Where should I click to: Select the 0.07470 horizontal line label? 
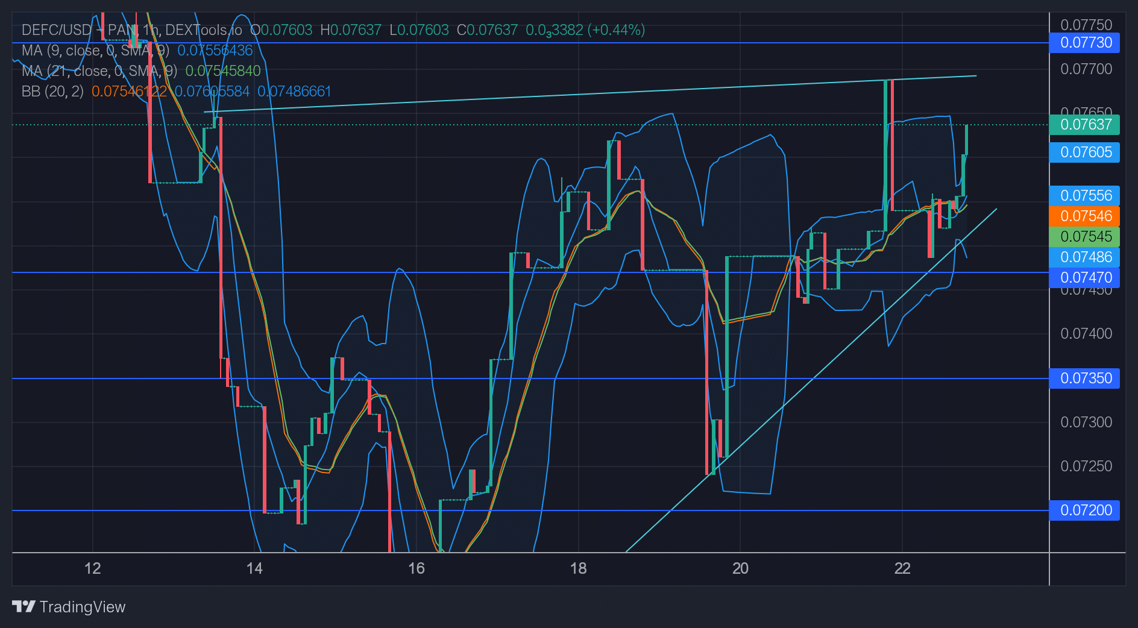1084,277
